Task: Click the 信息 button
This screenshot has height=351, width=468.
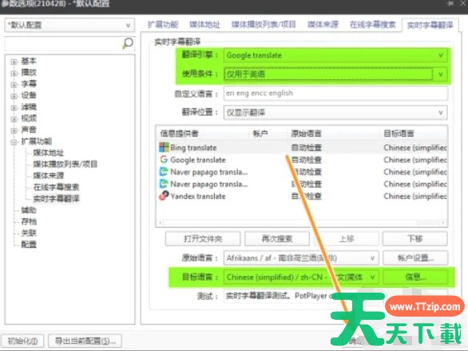Action: [x=415, y=277]
